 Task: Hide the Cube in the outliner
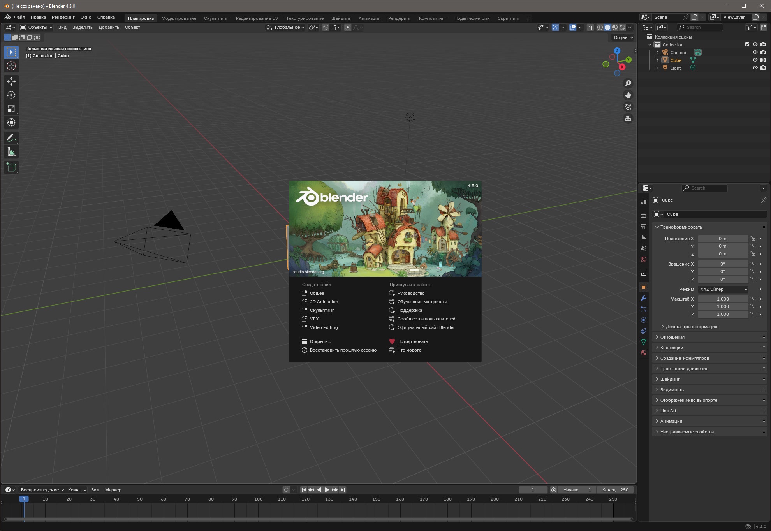click(x=755, y=60)
